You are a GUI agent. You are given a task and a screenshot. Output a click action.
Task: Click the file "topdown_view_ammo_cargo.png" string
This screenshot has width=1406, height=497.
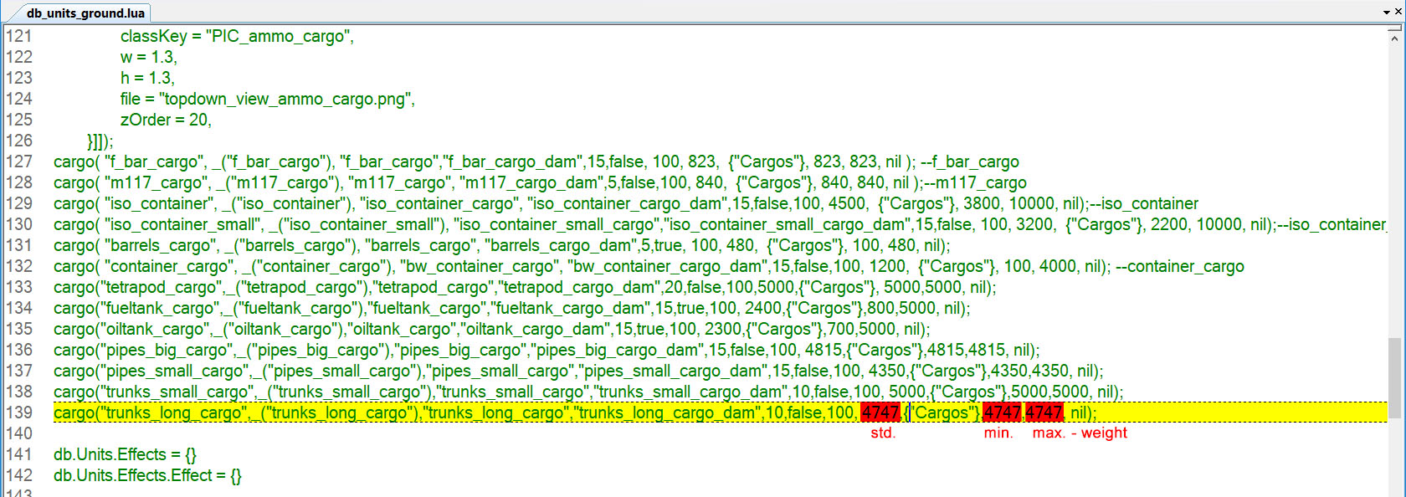[x=286, y=99]
